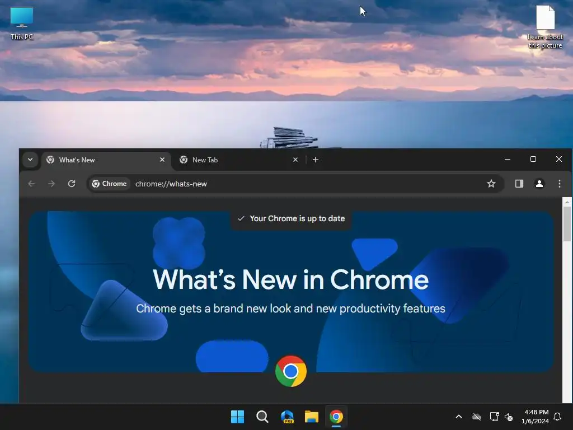Close the Chrome window
Screen dimensions: 573x430
559,159
